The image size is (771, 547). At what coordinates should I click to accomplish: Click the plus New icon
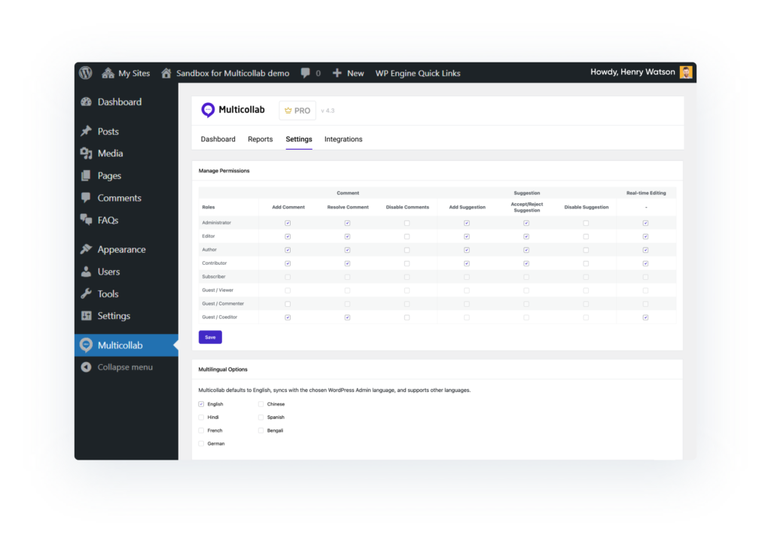coord(337,73)
